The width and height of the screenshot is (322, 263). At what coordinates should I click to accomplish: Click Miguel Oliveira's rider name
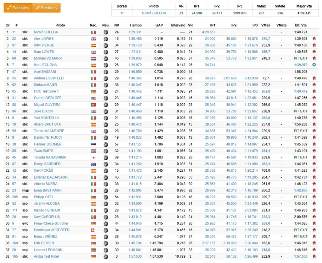pyautogui.click(x=47, y=105)
